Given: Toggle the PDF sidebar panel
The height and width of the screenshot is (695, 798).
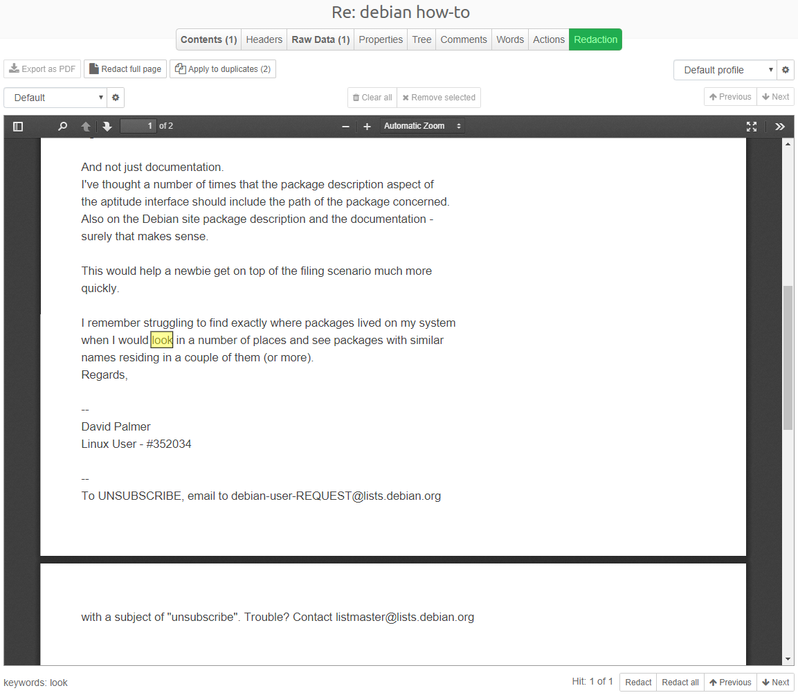Looking at the screenshot, I should (18, 126).
